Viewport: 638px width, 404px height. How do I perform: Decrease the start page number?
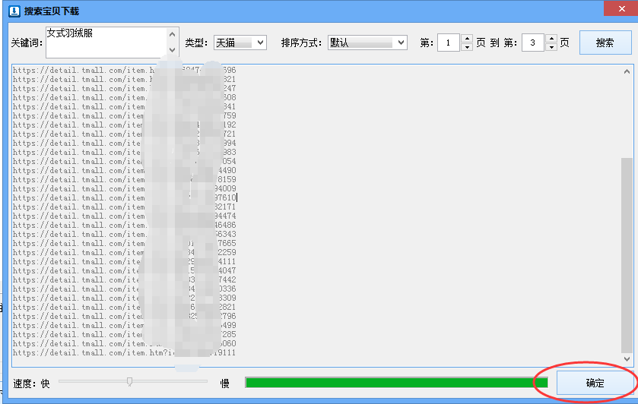point(467,47)
